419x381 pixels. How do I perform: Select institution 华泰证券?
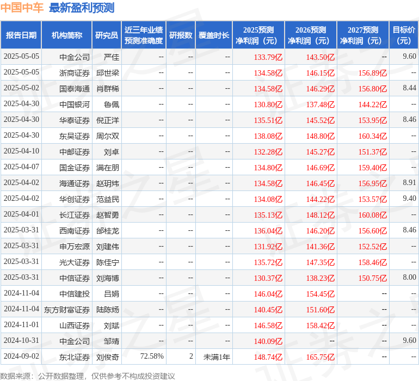(75, 120)
